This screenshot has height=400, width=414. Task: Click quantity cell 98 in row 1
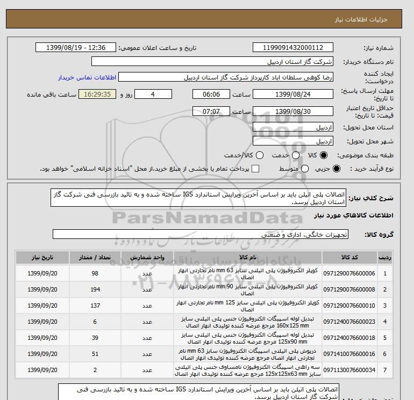[95, 273]
